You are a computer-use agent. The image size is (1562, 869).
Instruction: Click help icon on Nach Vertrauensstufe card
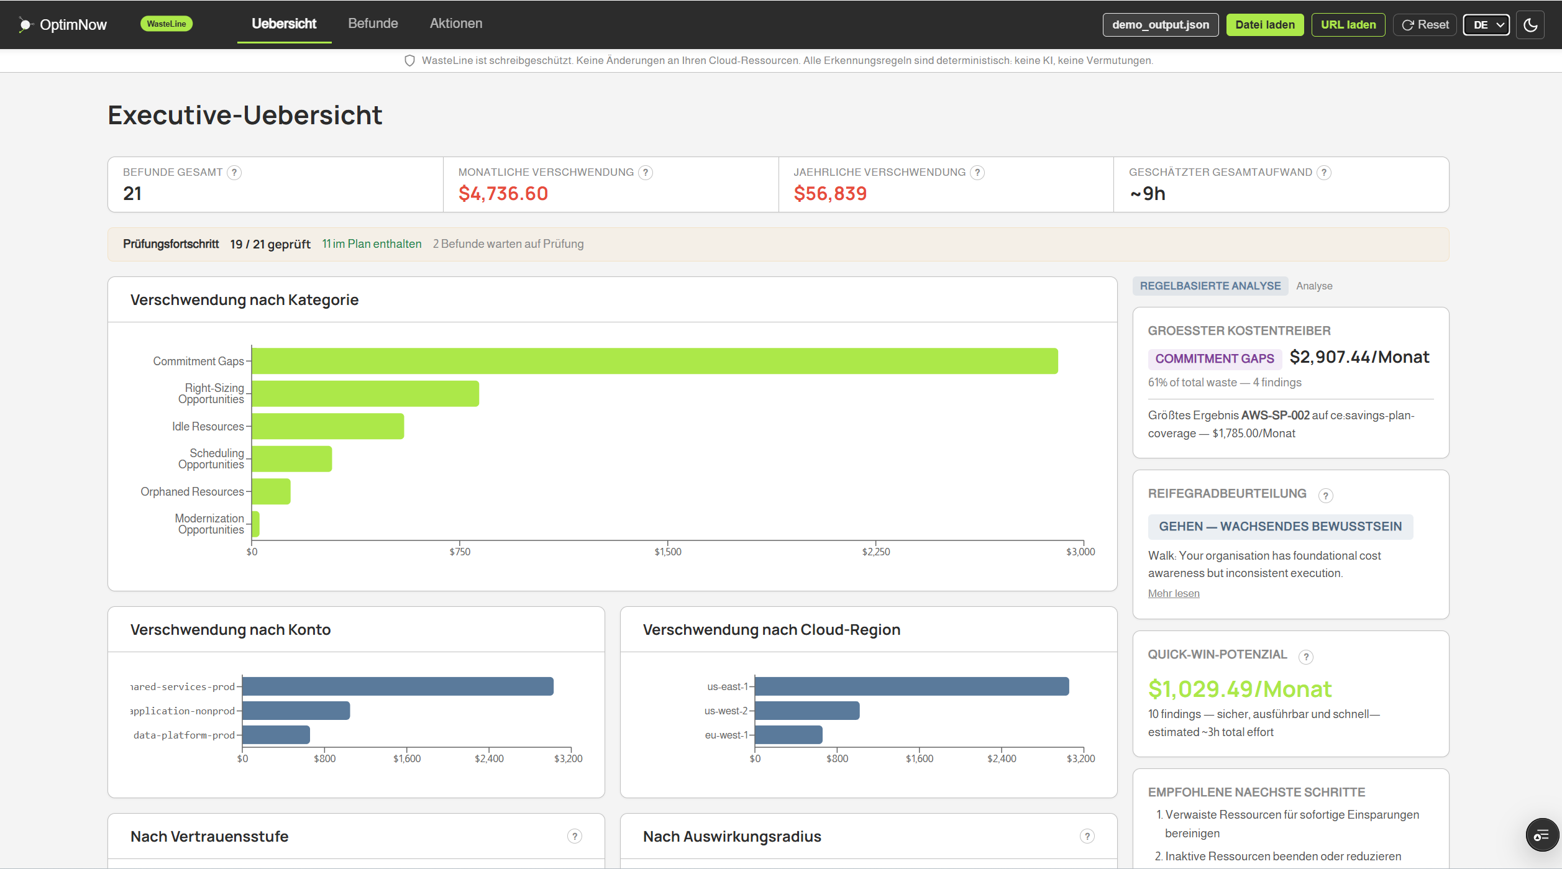point(575,836)
